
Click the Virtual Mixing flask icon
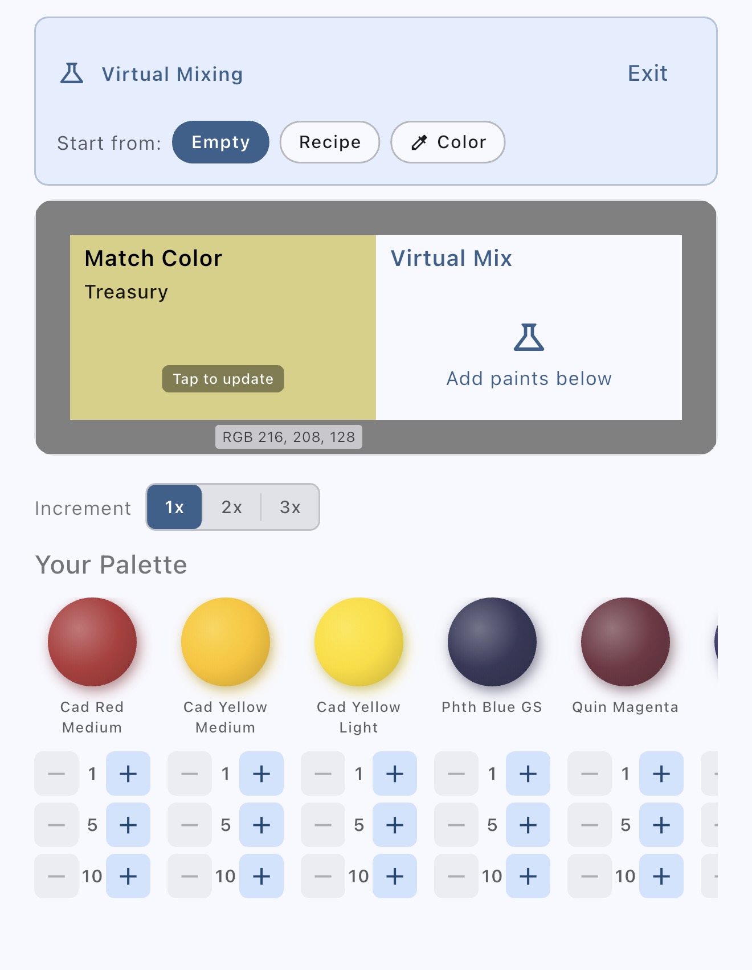tap(71, 73)
